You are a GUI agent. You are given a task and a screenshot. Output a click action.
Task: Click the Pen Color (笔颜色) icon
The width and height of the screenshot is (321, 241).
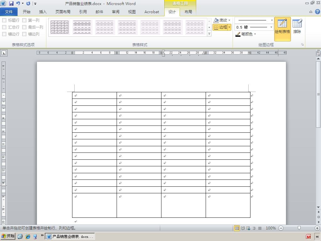(238, 34)
